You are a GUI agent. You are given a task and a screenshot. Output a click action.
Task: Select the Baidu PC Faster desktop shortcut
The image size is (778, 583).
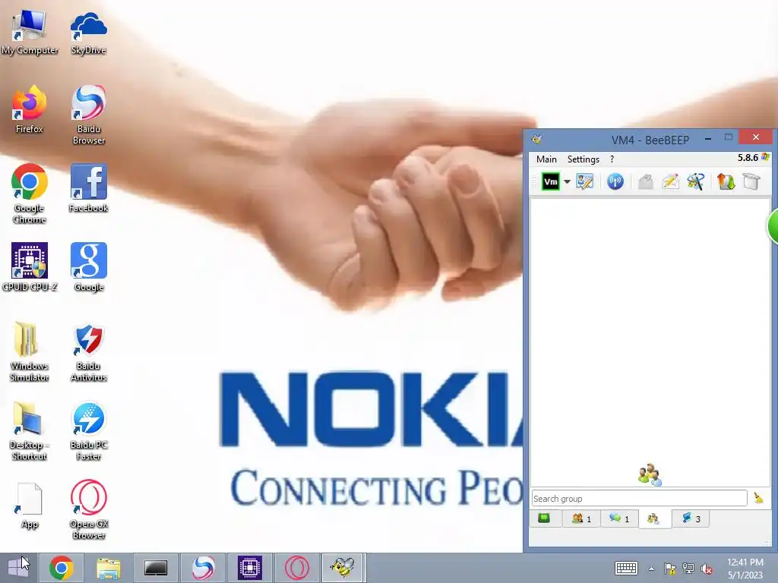coord(88,431)
